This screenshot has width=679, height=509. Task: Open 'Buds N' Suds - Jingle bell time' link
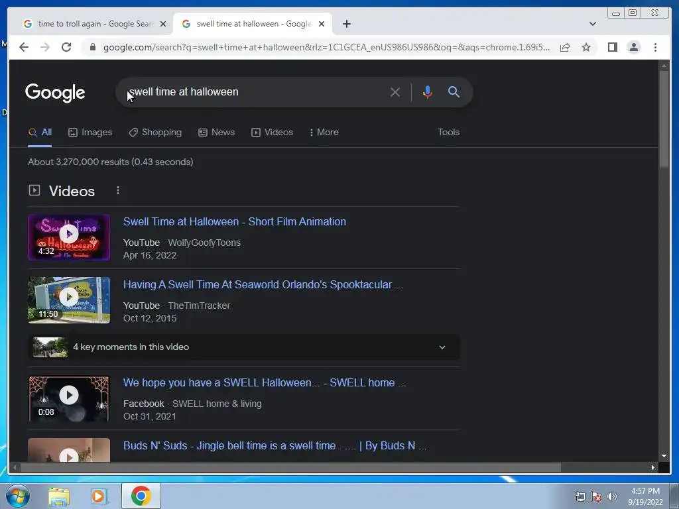pos(275,446)
